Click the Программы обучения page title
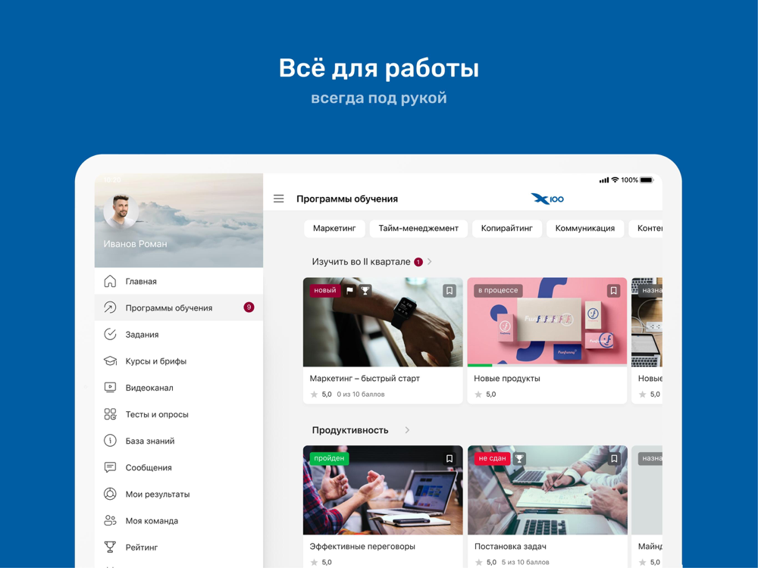The height and width of the screenshot is (568, 758). point(347,198)
